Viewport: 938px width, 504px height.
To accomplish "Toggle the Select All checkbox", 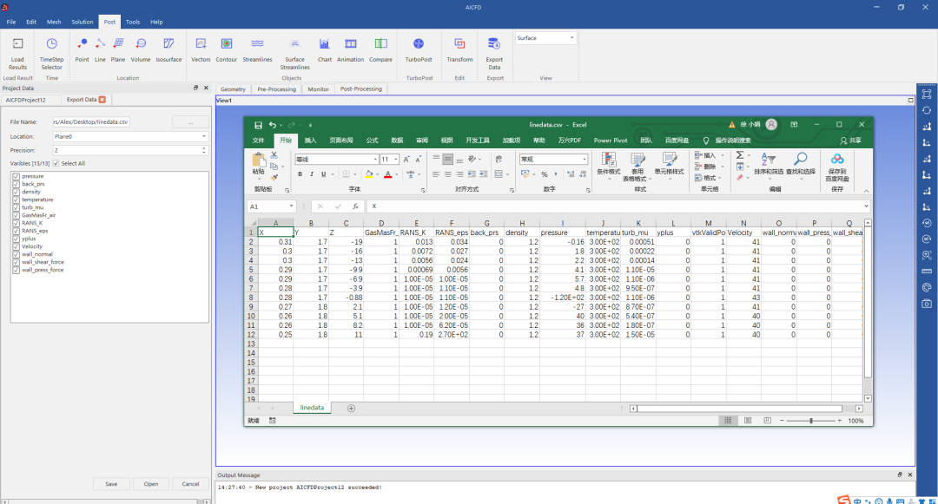I will [56, 164].
